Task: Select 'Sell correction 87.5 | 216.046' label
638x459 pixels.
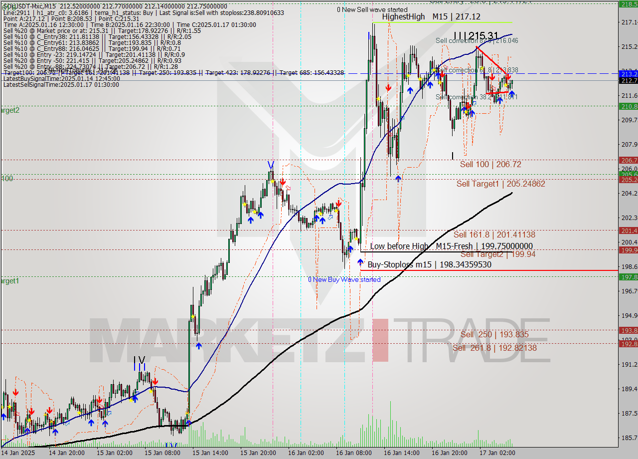Action: (477, 40)
